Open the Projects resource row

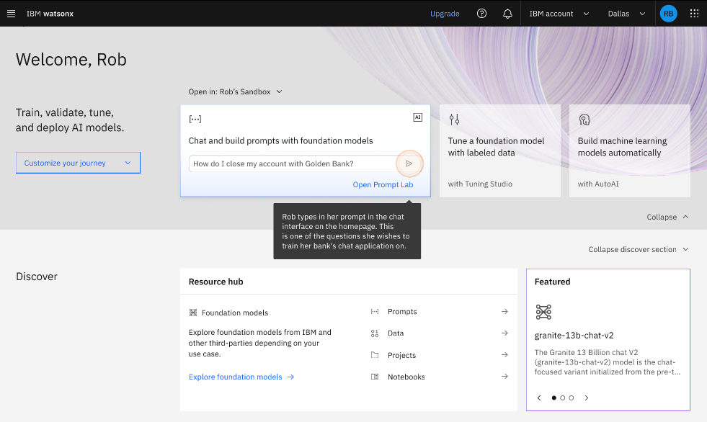pyautogui.click(x=440, y=355)
